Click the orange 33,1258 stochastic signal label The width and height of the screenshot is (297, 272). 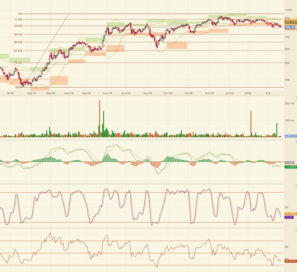290,214
